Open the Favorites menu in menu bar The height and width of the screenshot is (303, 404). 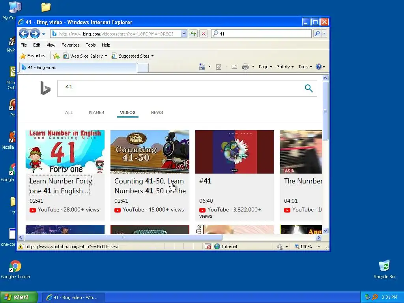[70, 45]
